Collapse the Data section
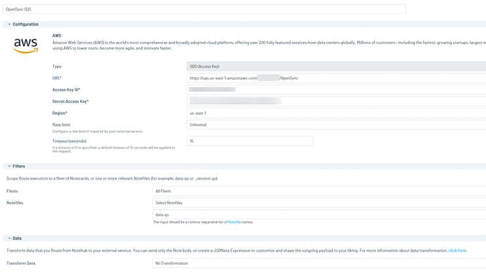This screenshot has width=486, height=272. 8,238
